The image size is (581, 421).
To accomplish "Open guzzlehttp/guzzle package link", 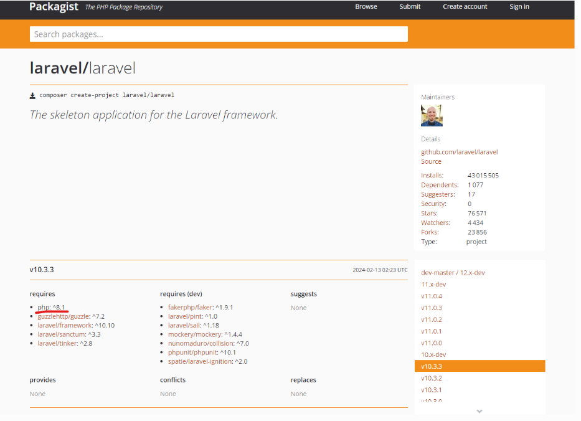I will point(64,316).
